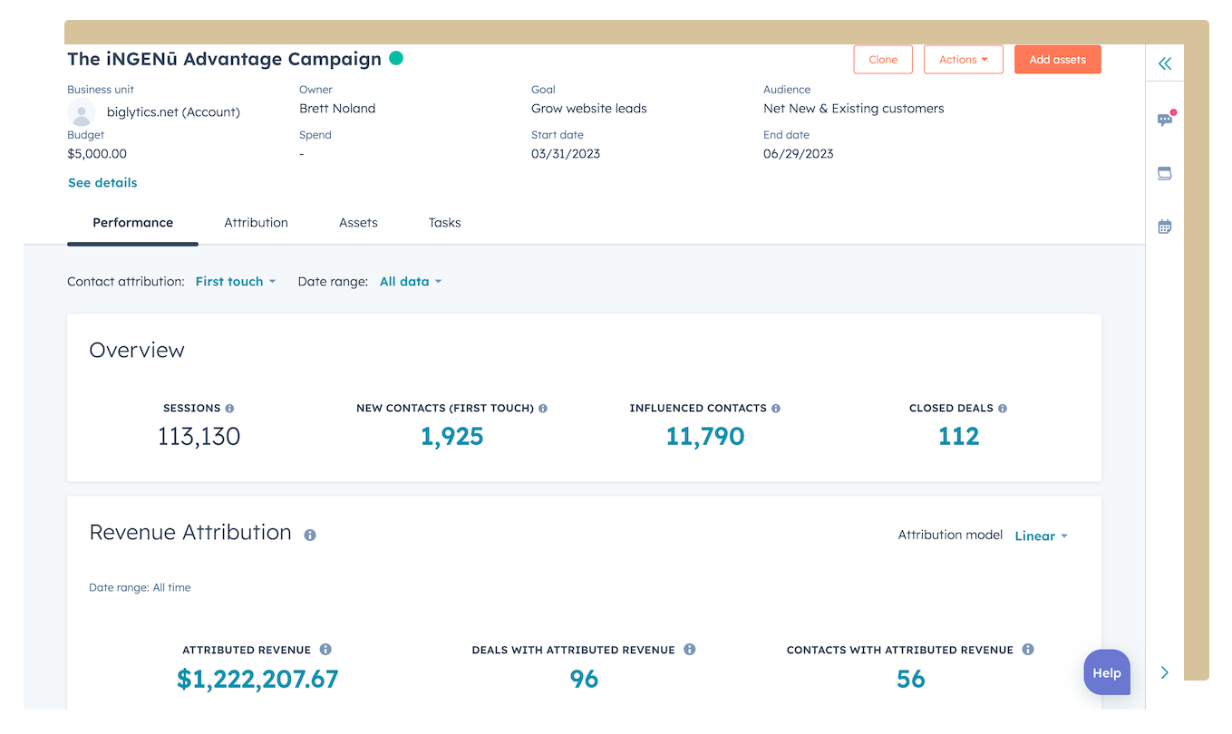The height and width of the screenshot is (734, 1232).
Task: Click the right chevron arrow near Help
Action: [1165, 672]
